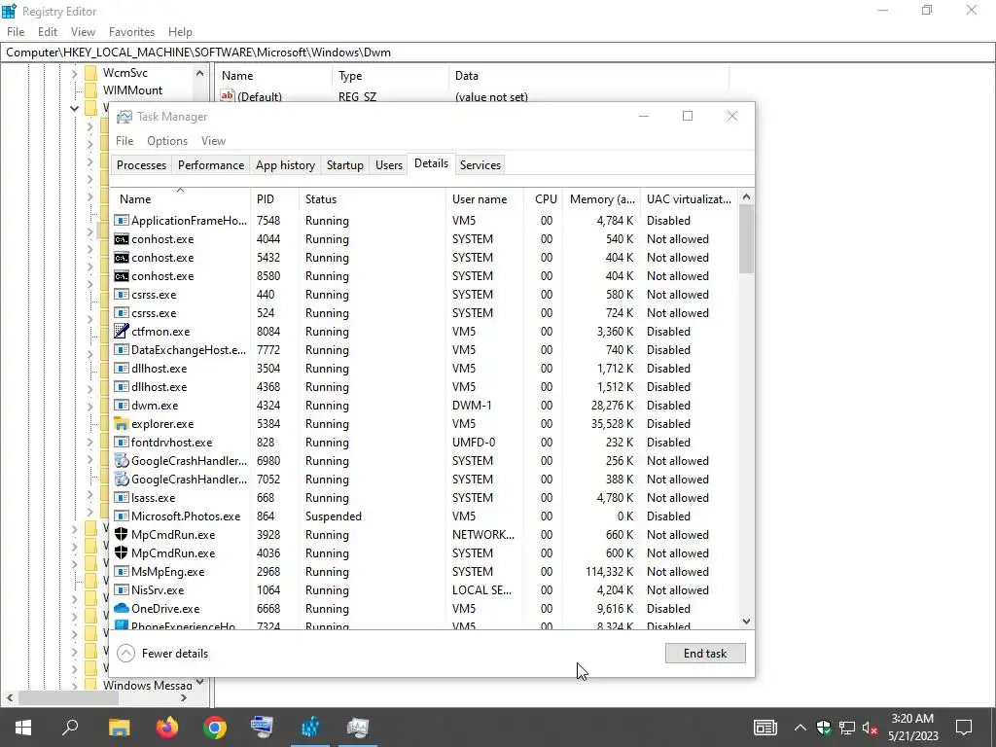Screen dimensions: 996x747
Task: Switch to the Startup tab
Action: coord(345,165)
